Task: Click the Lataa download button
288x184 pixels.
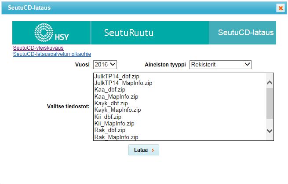Action: [144, 150]
